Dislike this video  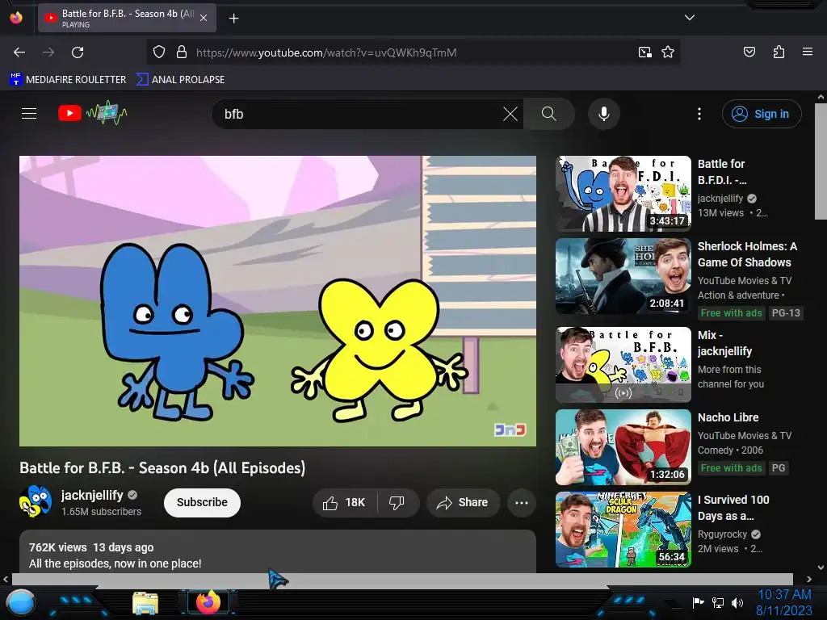click(397, 502)
